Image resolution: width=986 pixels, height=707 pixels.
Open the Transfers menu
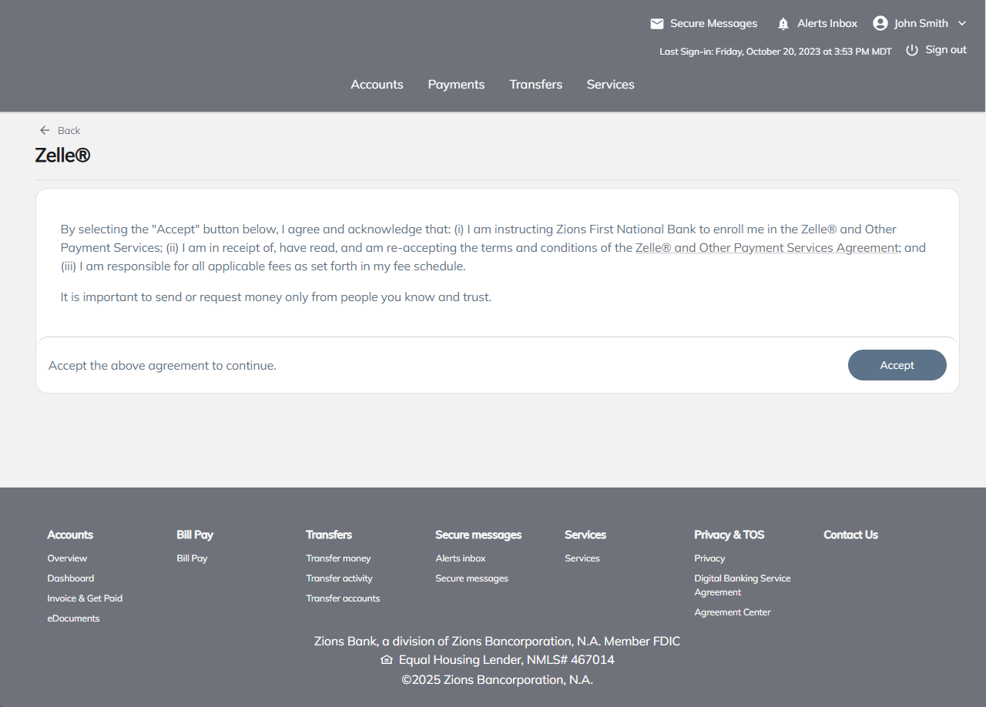point(535,85)
